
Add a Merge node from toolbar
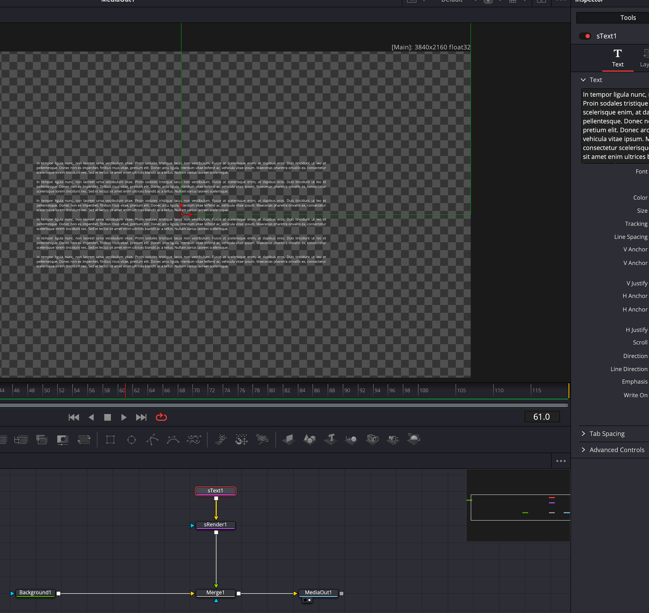pyautogui.click(x=21, y=440)
